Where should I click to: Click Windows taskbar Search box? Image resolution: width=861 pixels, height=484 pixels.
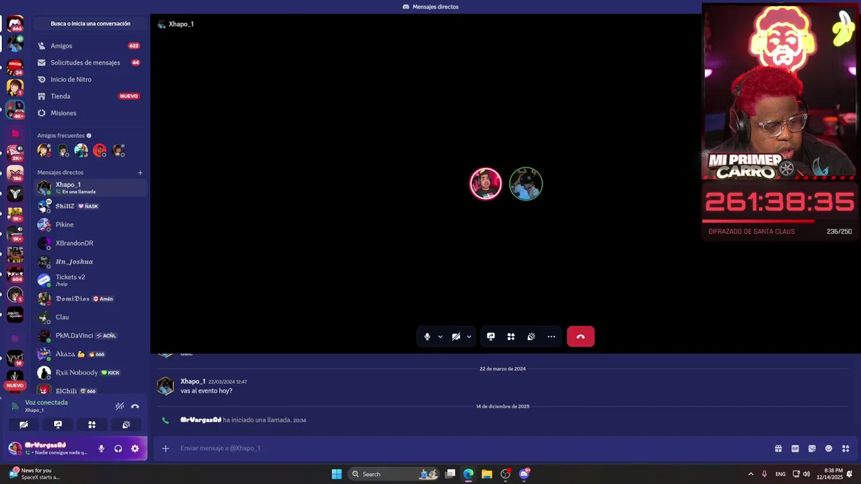(394, 474)
